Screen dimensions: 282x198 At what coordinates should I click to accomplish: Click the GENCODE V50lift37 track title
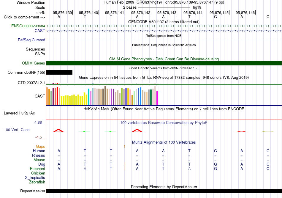point(164,22)
